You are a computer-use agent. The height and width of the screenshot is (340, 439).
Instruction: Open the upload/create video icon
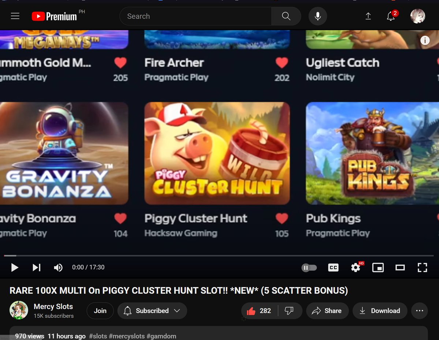(368, 16)
